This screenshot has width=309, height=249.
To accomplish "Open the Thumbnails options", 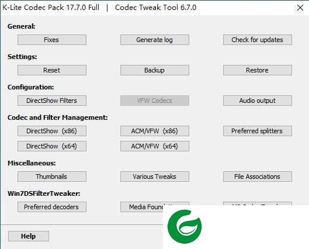I will point(52,177).
